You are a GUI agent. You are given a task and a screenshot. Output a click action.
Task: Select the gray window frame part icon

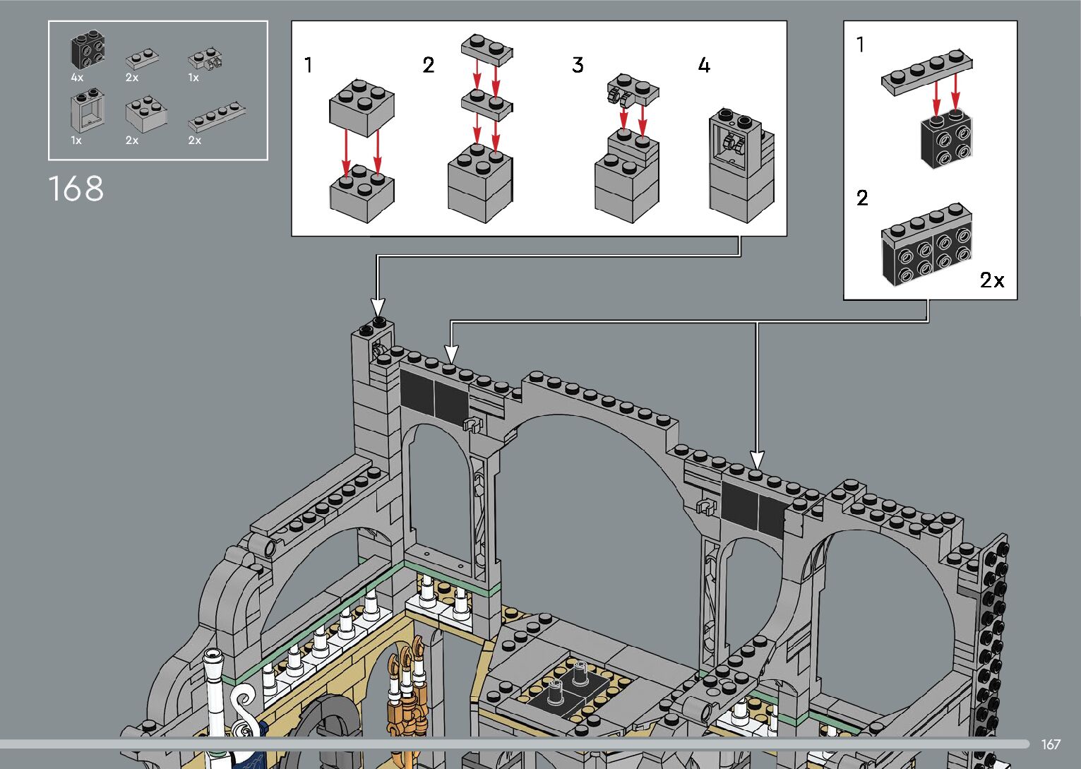pyautogui.click(x=87, y=113)
